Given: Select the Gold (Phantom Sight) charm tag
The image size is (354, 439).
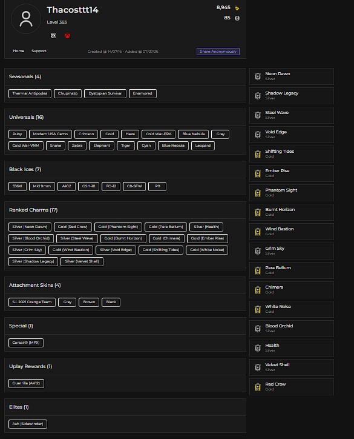Looking at the screenshot, I should coord(118,227).
